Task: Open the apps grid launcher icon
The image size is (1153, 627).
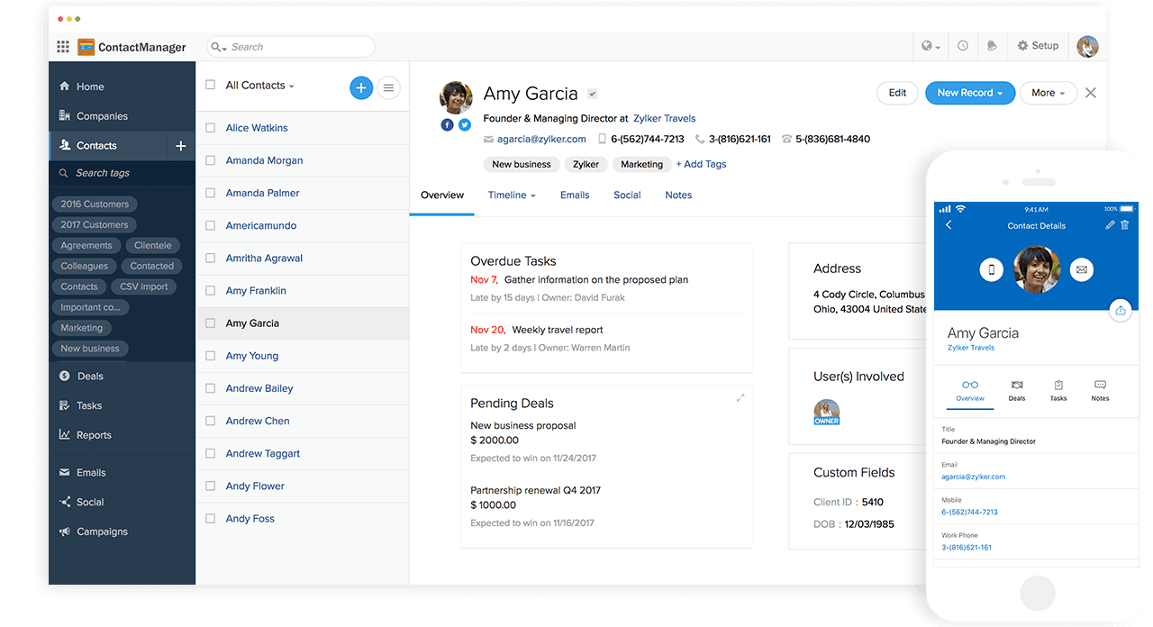Action: [63, 47]
